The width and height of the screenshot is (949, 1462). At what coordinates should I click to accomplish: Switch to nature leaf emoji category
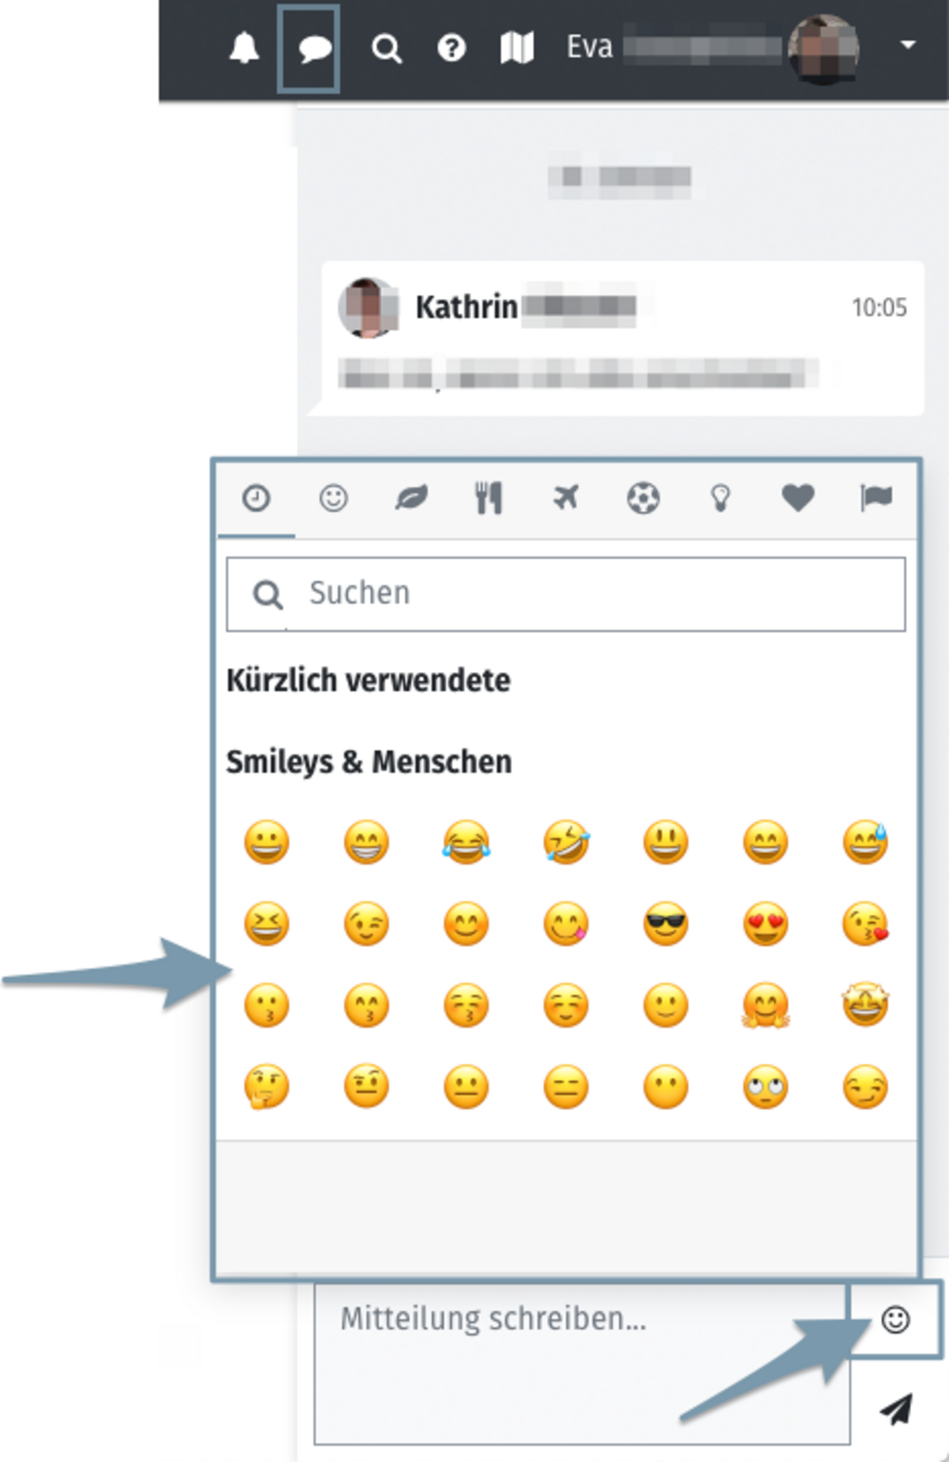click(411, 499)
